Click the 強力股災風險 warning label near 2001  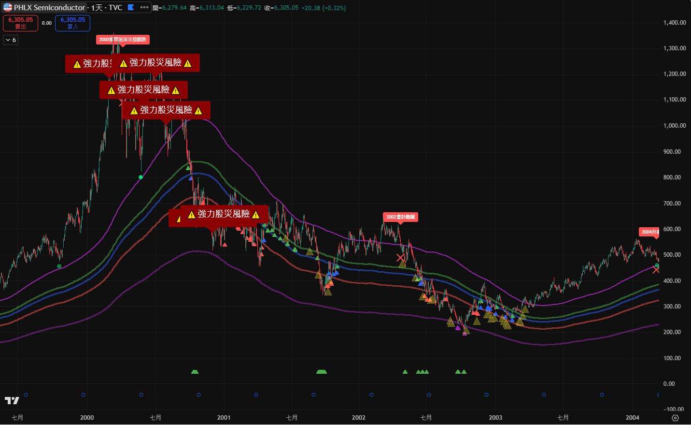click(x=224, y=214)
